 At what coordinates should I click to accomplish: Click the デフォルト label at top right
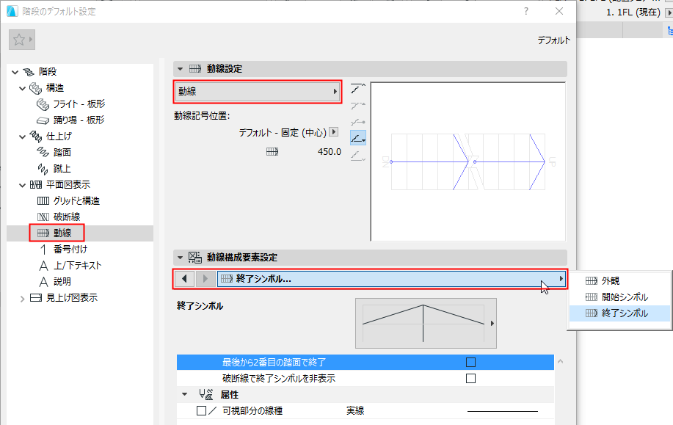coord(553,40)
